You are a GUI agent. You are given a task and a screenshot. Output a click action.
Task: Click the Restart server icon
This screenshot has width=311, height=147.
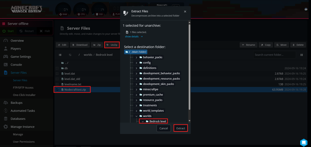point(21,31)
